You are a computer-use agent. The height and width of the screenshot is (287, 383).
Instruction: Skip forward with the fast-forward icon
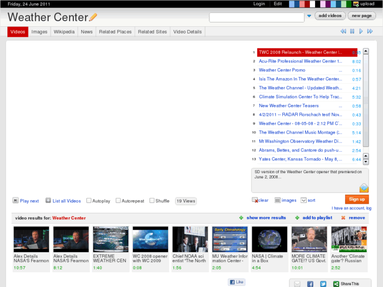click(370, 31)
